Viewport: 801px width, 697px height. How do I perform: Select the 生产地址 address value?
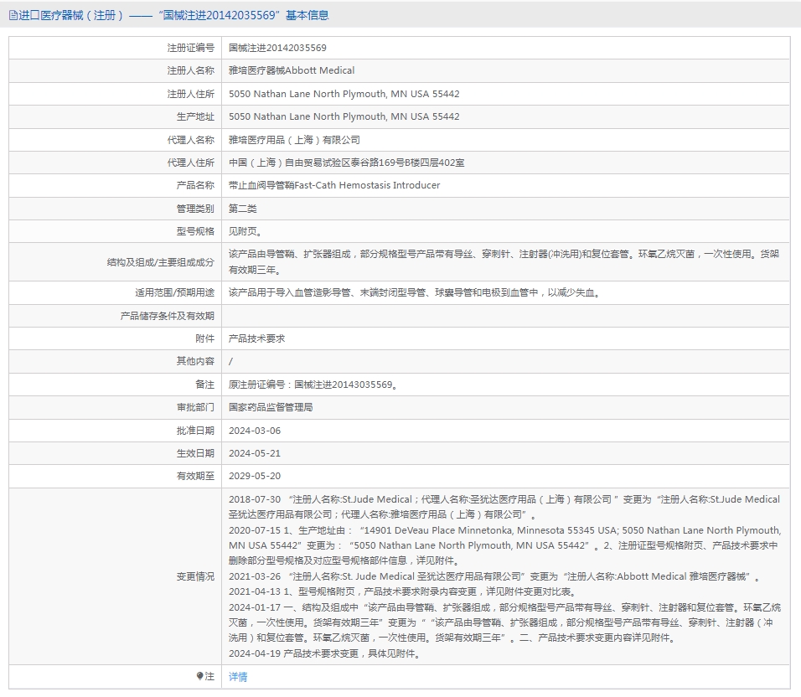tap(344, 116)
